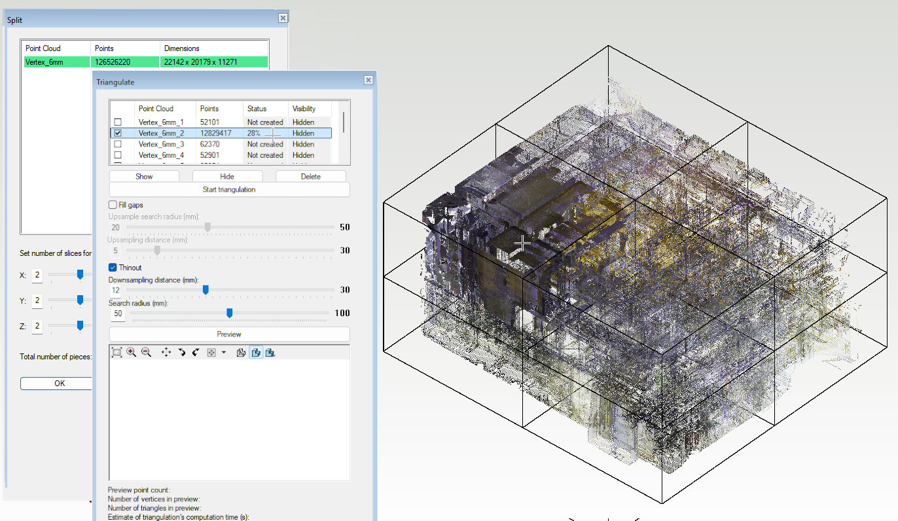Click the rotate counterclockwise arrow icon
The image size is (898, 521).
(195, 352)
